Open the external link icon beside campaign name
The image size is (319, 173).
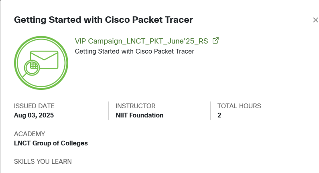click(215, 41)
